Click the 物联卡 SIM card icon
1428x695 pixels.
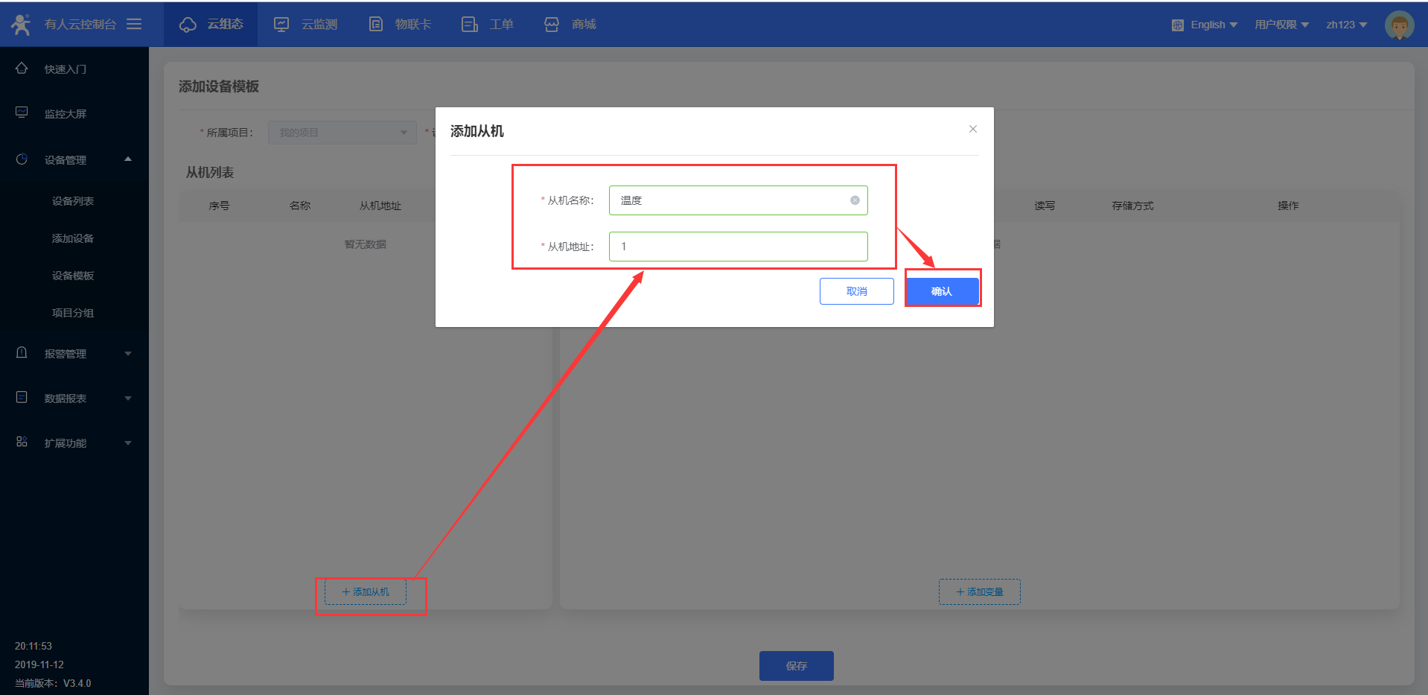376,25
